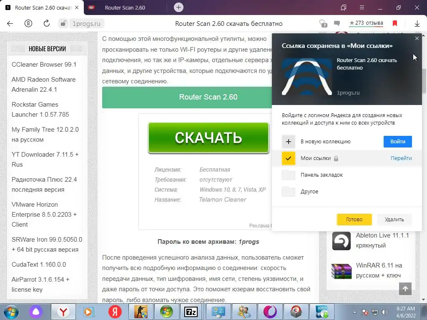Click the 1progs.ru address field
The width and height of the screenshot is (427, 320).
pos(86,24)
